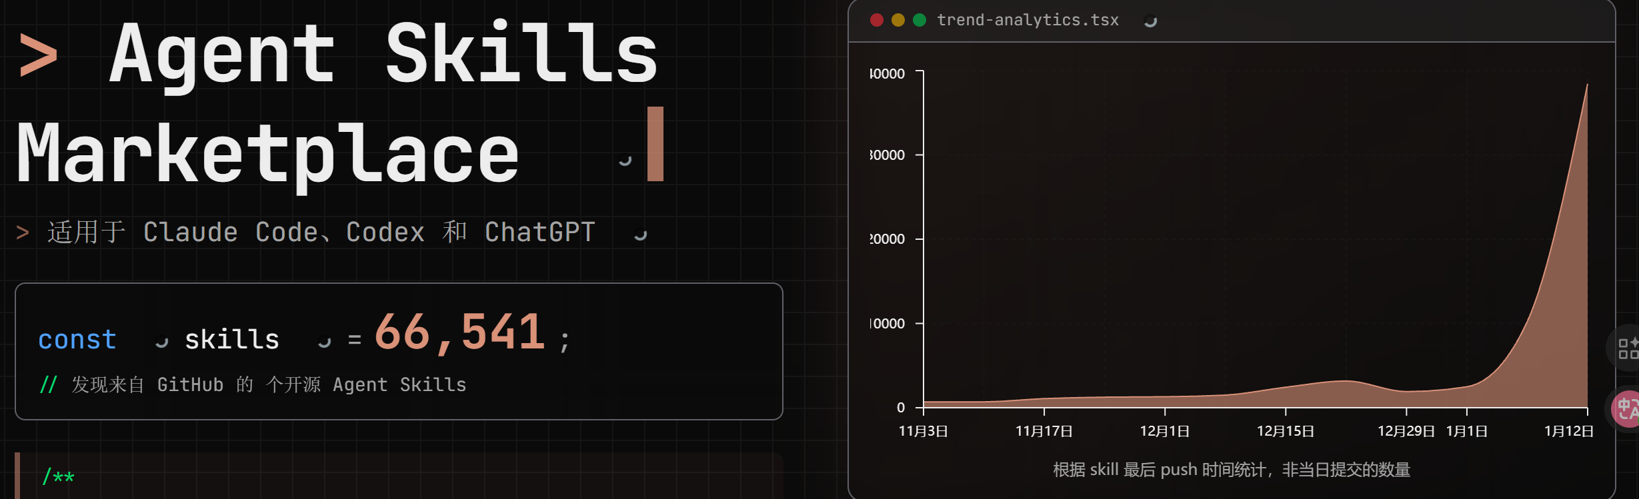The height and width of the screenshot is (499, 1639).
Task: Click the green /** comment opener
Action: (58, 477)
